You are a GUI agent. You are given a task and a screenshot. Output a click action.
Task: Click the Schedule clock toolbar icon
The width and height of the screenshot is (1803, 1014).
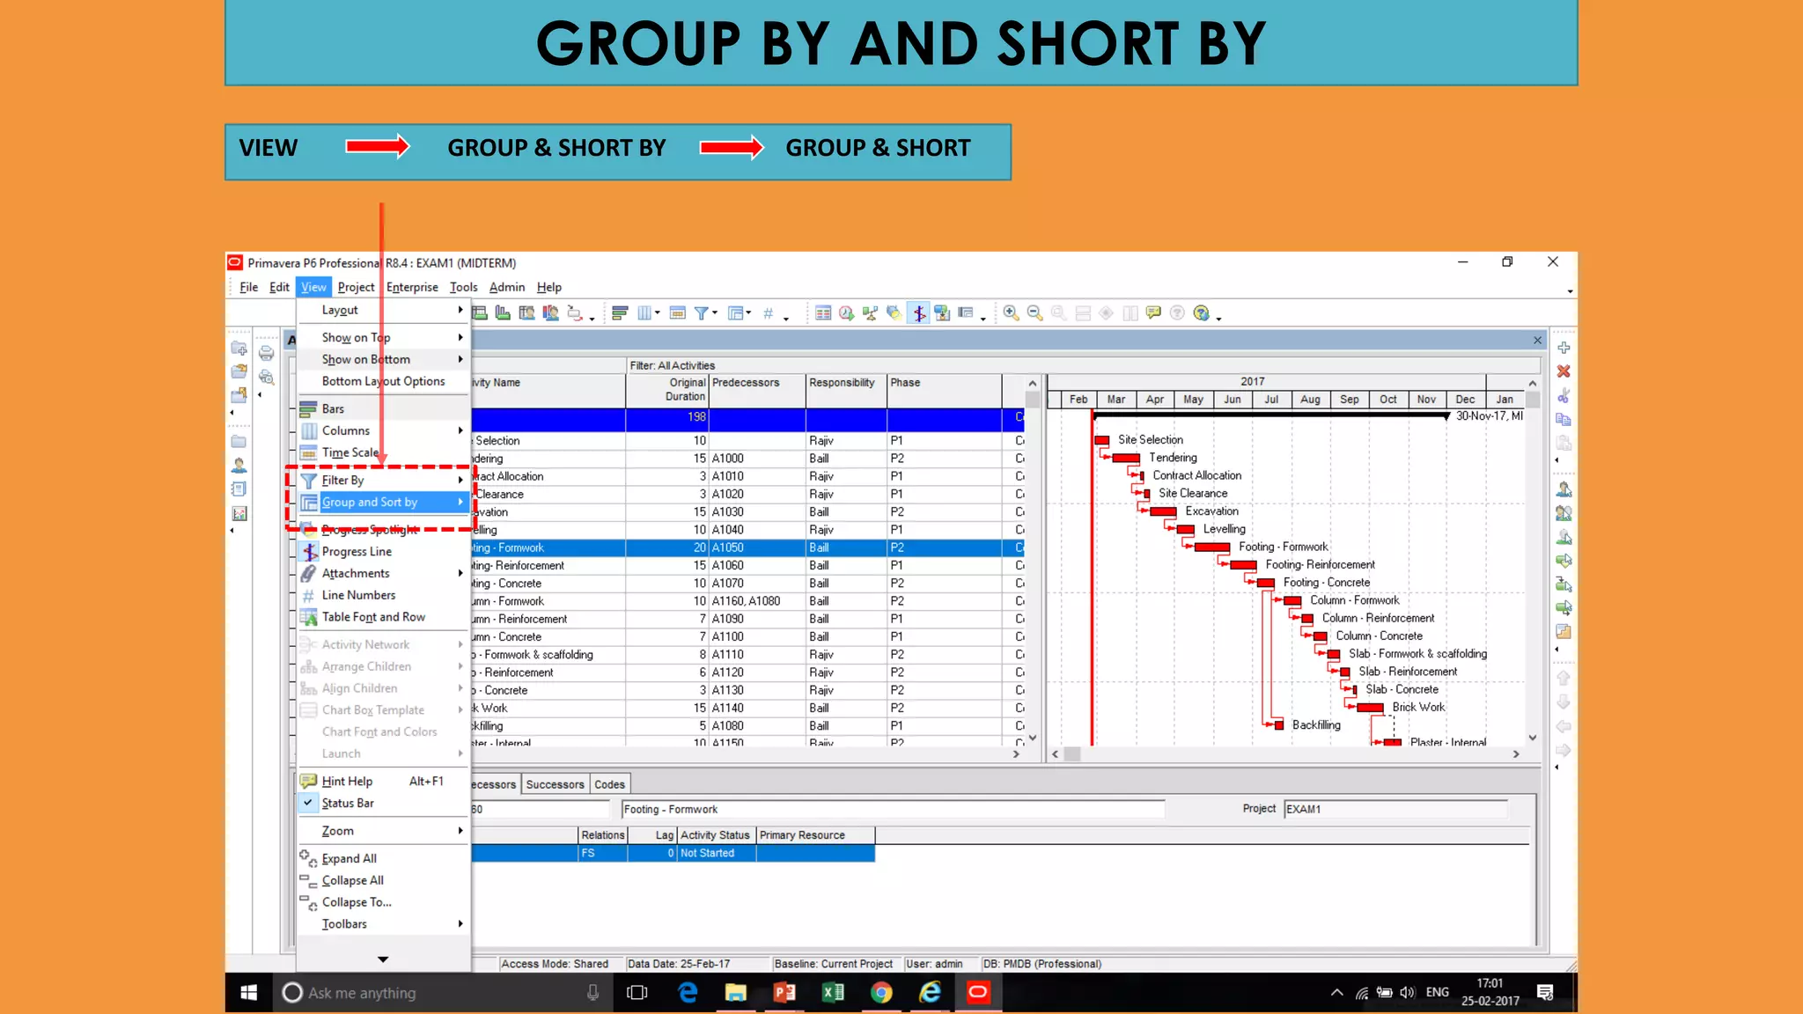[x=846, y=313]
